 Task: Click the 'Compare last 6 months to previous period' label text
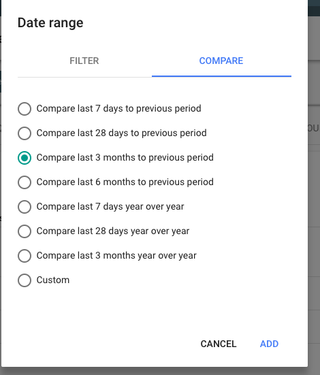tap(125, 182)
